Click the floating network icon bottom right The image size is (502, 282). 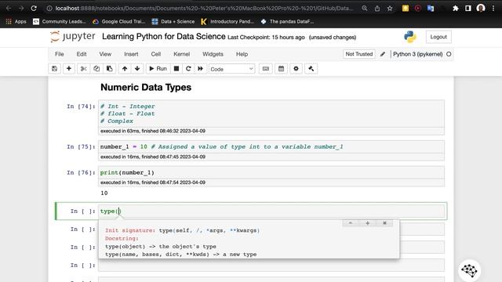click(469, 270)
